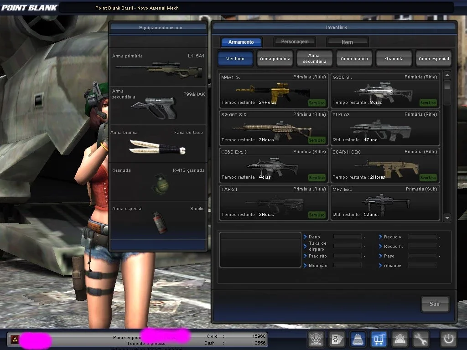Switch to the Personagem tab
467x350 pixels.
[295, 41]
